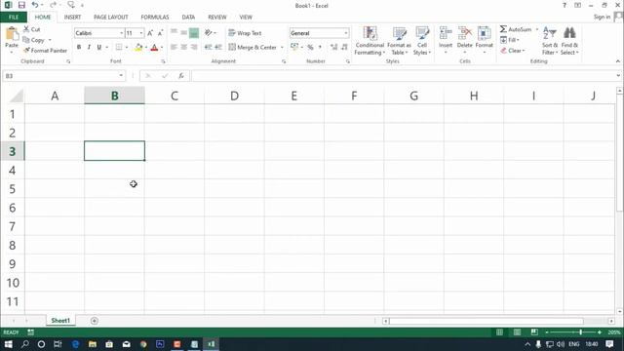Collapse the ribbon with the arrow
Viewport: 624px width, 351px height.
click(617, 61)
